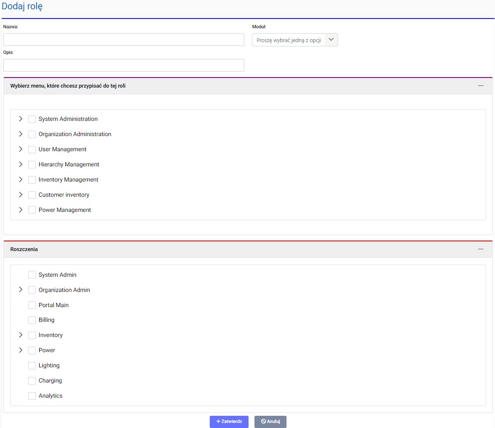Collapse the Roszczenia panel with minus icon

[480, 249]
